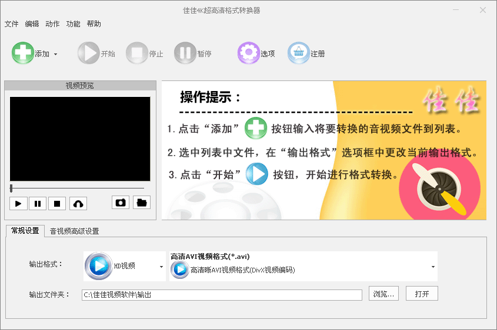497x330 pixels.
Task: Open the 高清AVI视频格式 output format dropdown
Action: (433, 267)
